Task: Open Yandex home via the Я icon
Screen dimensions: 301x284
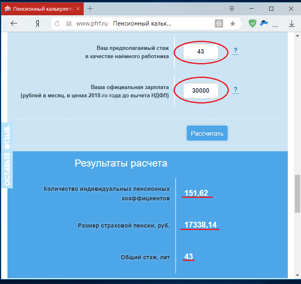Action: coord(38,23)
